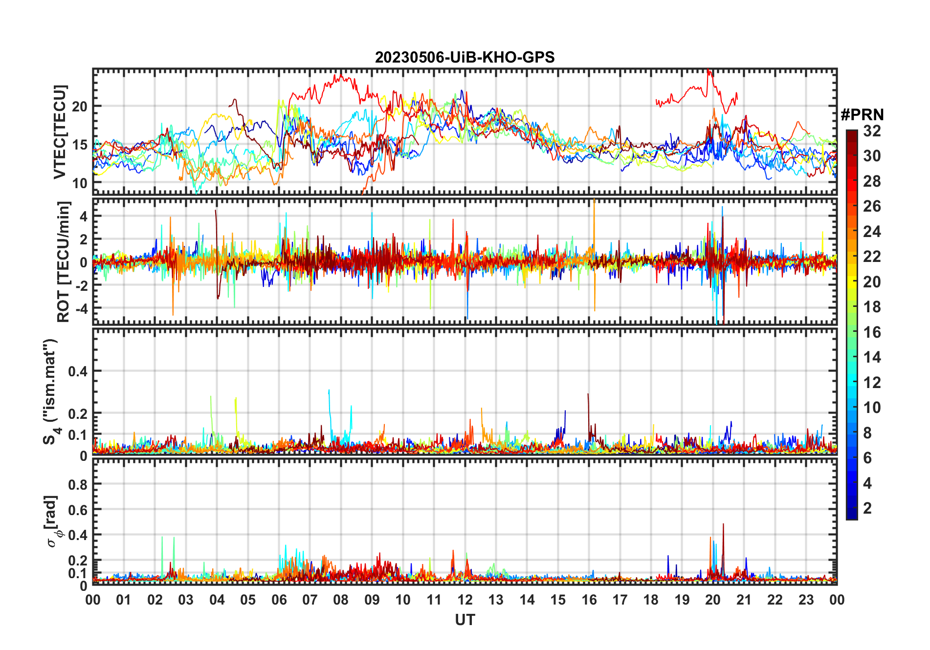Select hour tick 15 on UT axis
The image size is (930, 650).
pos(558,600)
